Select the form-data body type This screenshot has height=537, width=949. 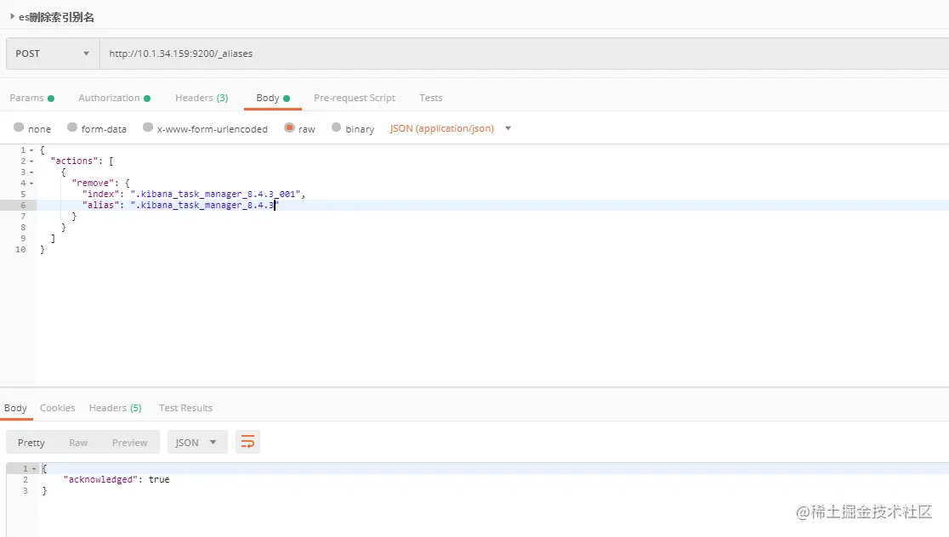[72, 127]
